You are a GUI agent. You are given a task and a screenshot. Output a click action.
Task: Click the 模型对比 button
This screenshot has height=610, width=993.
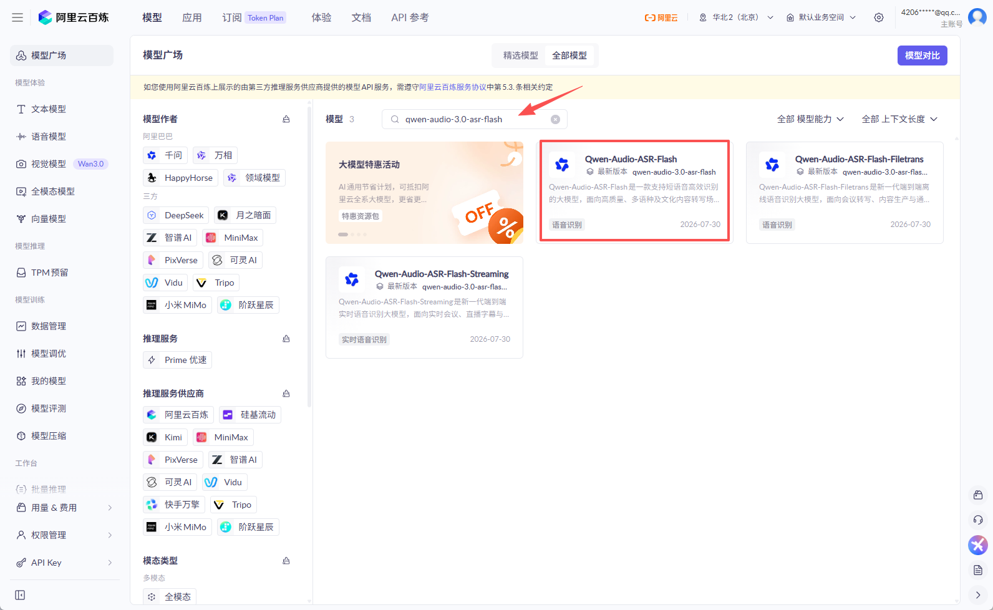[x=923, y=56]
